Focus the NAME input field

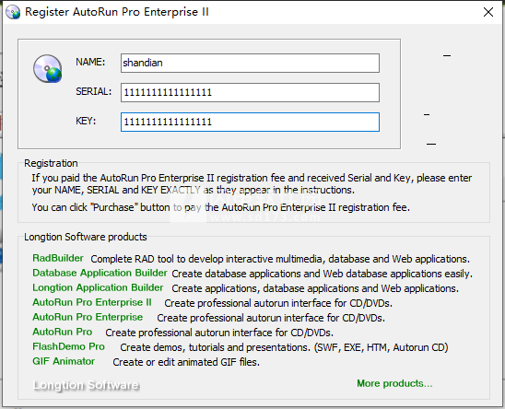250,63
